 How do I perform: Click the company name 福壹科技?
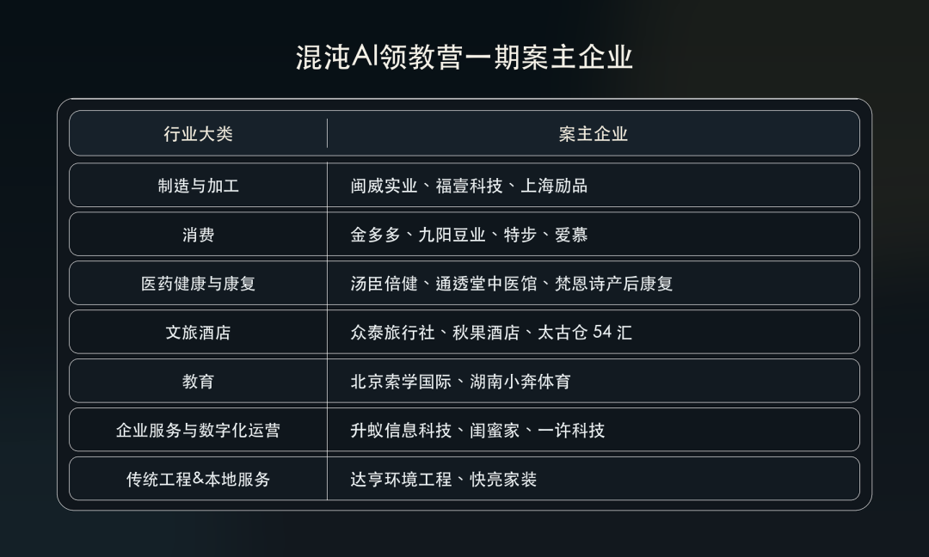(x=469, y=186)
